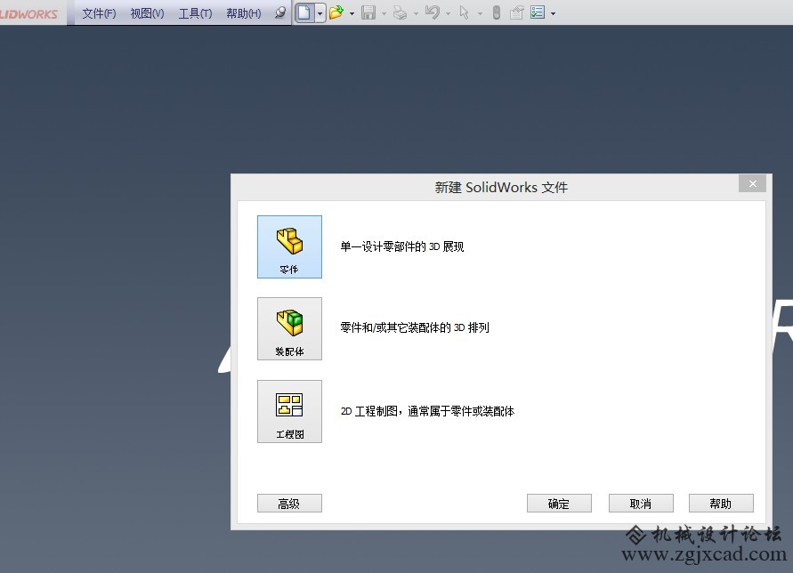
Task: Click the Save floppy disk icon
Action: click(x=368, y=12)
